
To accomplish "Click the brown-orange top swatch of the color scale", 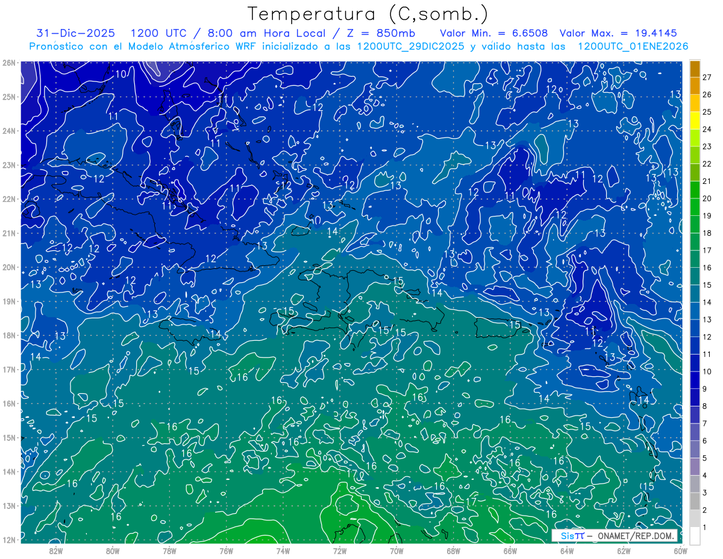I will [695, 69].
